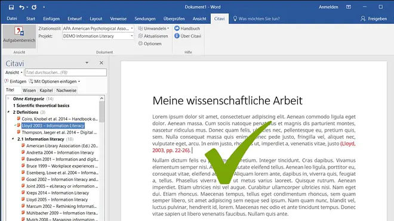Toggle the Aufgabenbereich Citavi pane button
The height and width of the screenshot is (221, 394).
pyautogui.click(x=19, y=36)
